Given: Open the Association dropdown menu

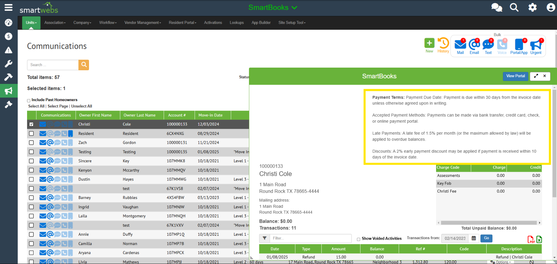Looking at the screenshot, I should [55, 23].
